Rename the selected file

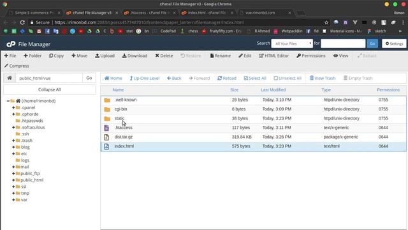[221, 56]
